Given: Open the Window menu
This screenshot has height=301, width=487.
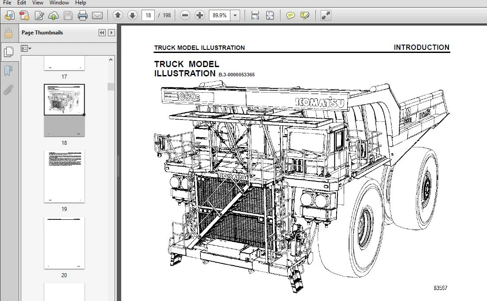Looking at the screenshot, I should [59, 3].
